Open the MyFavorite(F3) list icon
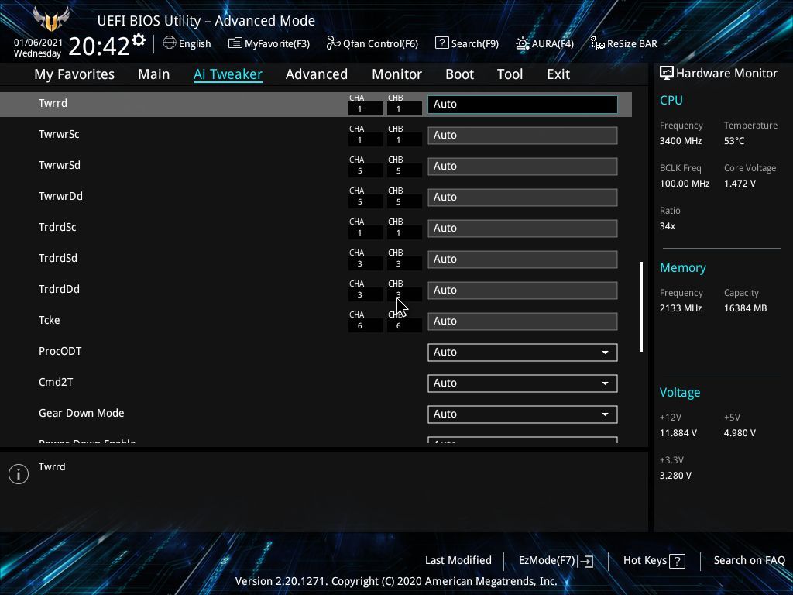The height and width of the screenshot is (595, 793). (x=235, y=43)
